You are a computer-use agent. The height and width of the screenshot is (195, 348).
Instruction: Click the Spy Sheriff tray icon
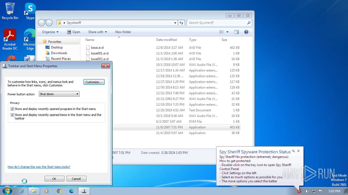(x=299, y=191)
